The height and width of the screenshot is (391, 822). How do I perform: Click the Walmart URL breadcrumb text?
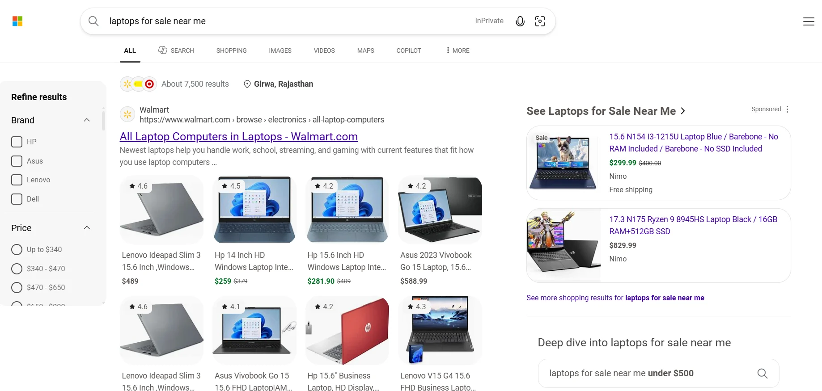[262, 120]
